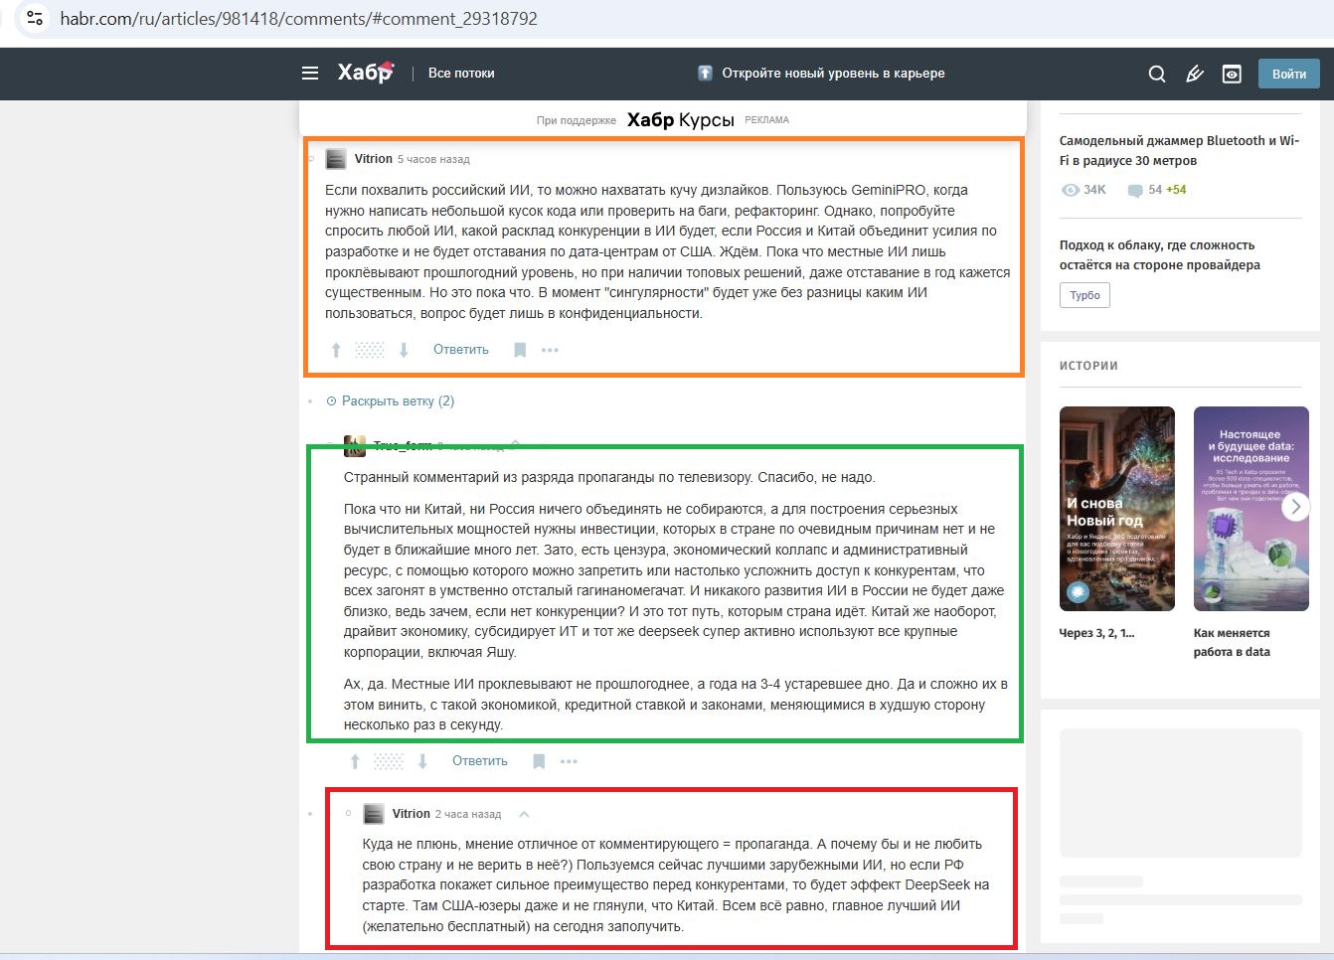This screenshot has width=1334, height=960.
Task: Select 'Все потоки' in the top menu
Action: click(x=461, y=73)
